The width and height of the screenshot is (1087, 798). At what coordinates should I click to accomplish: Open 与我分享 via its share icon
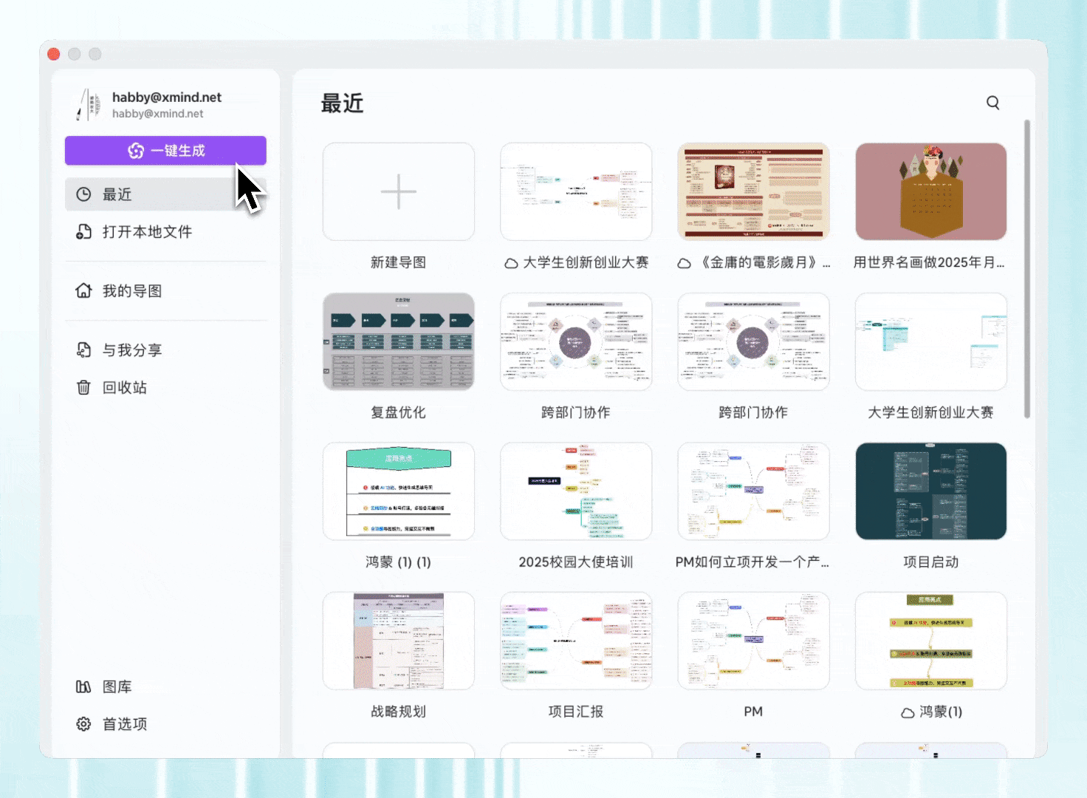(83, 349)
